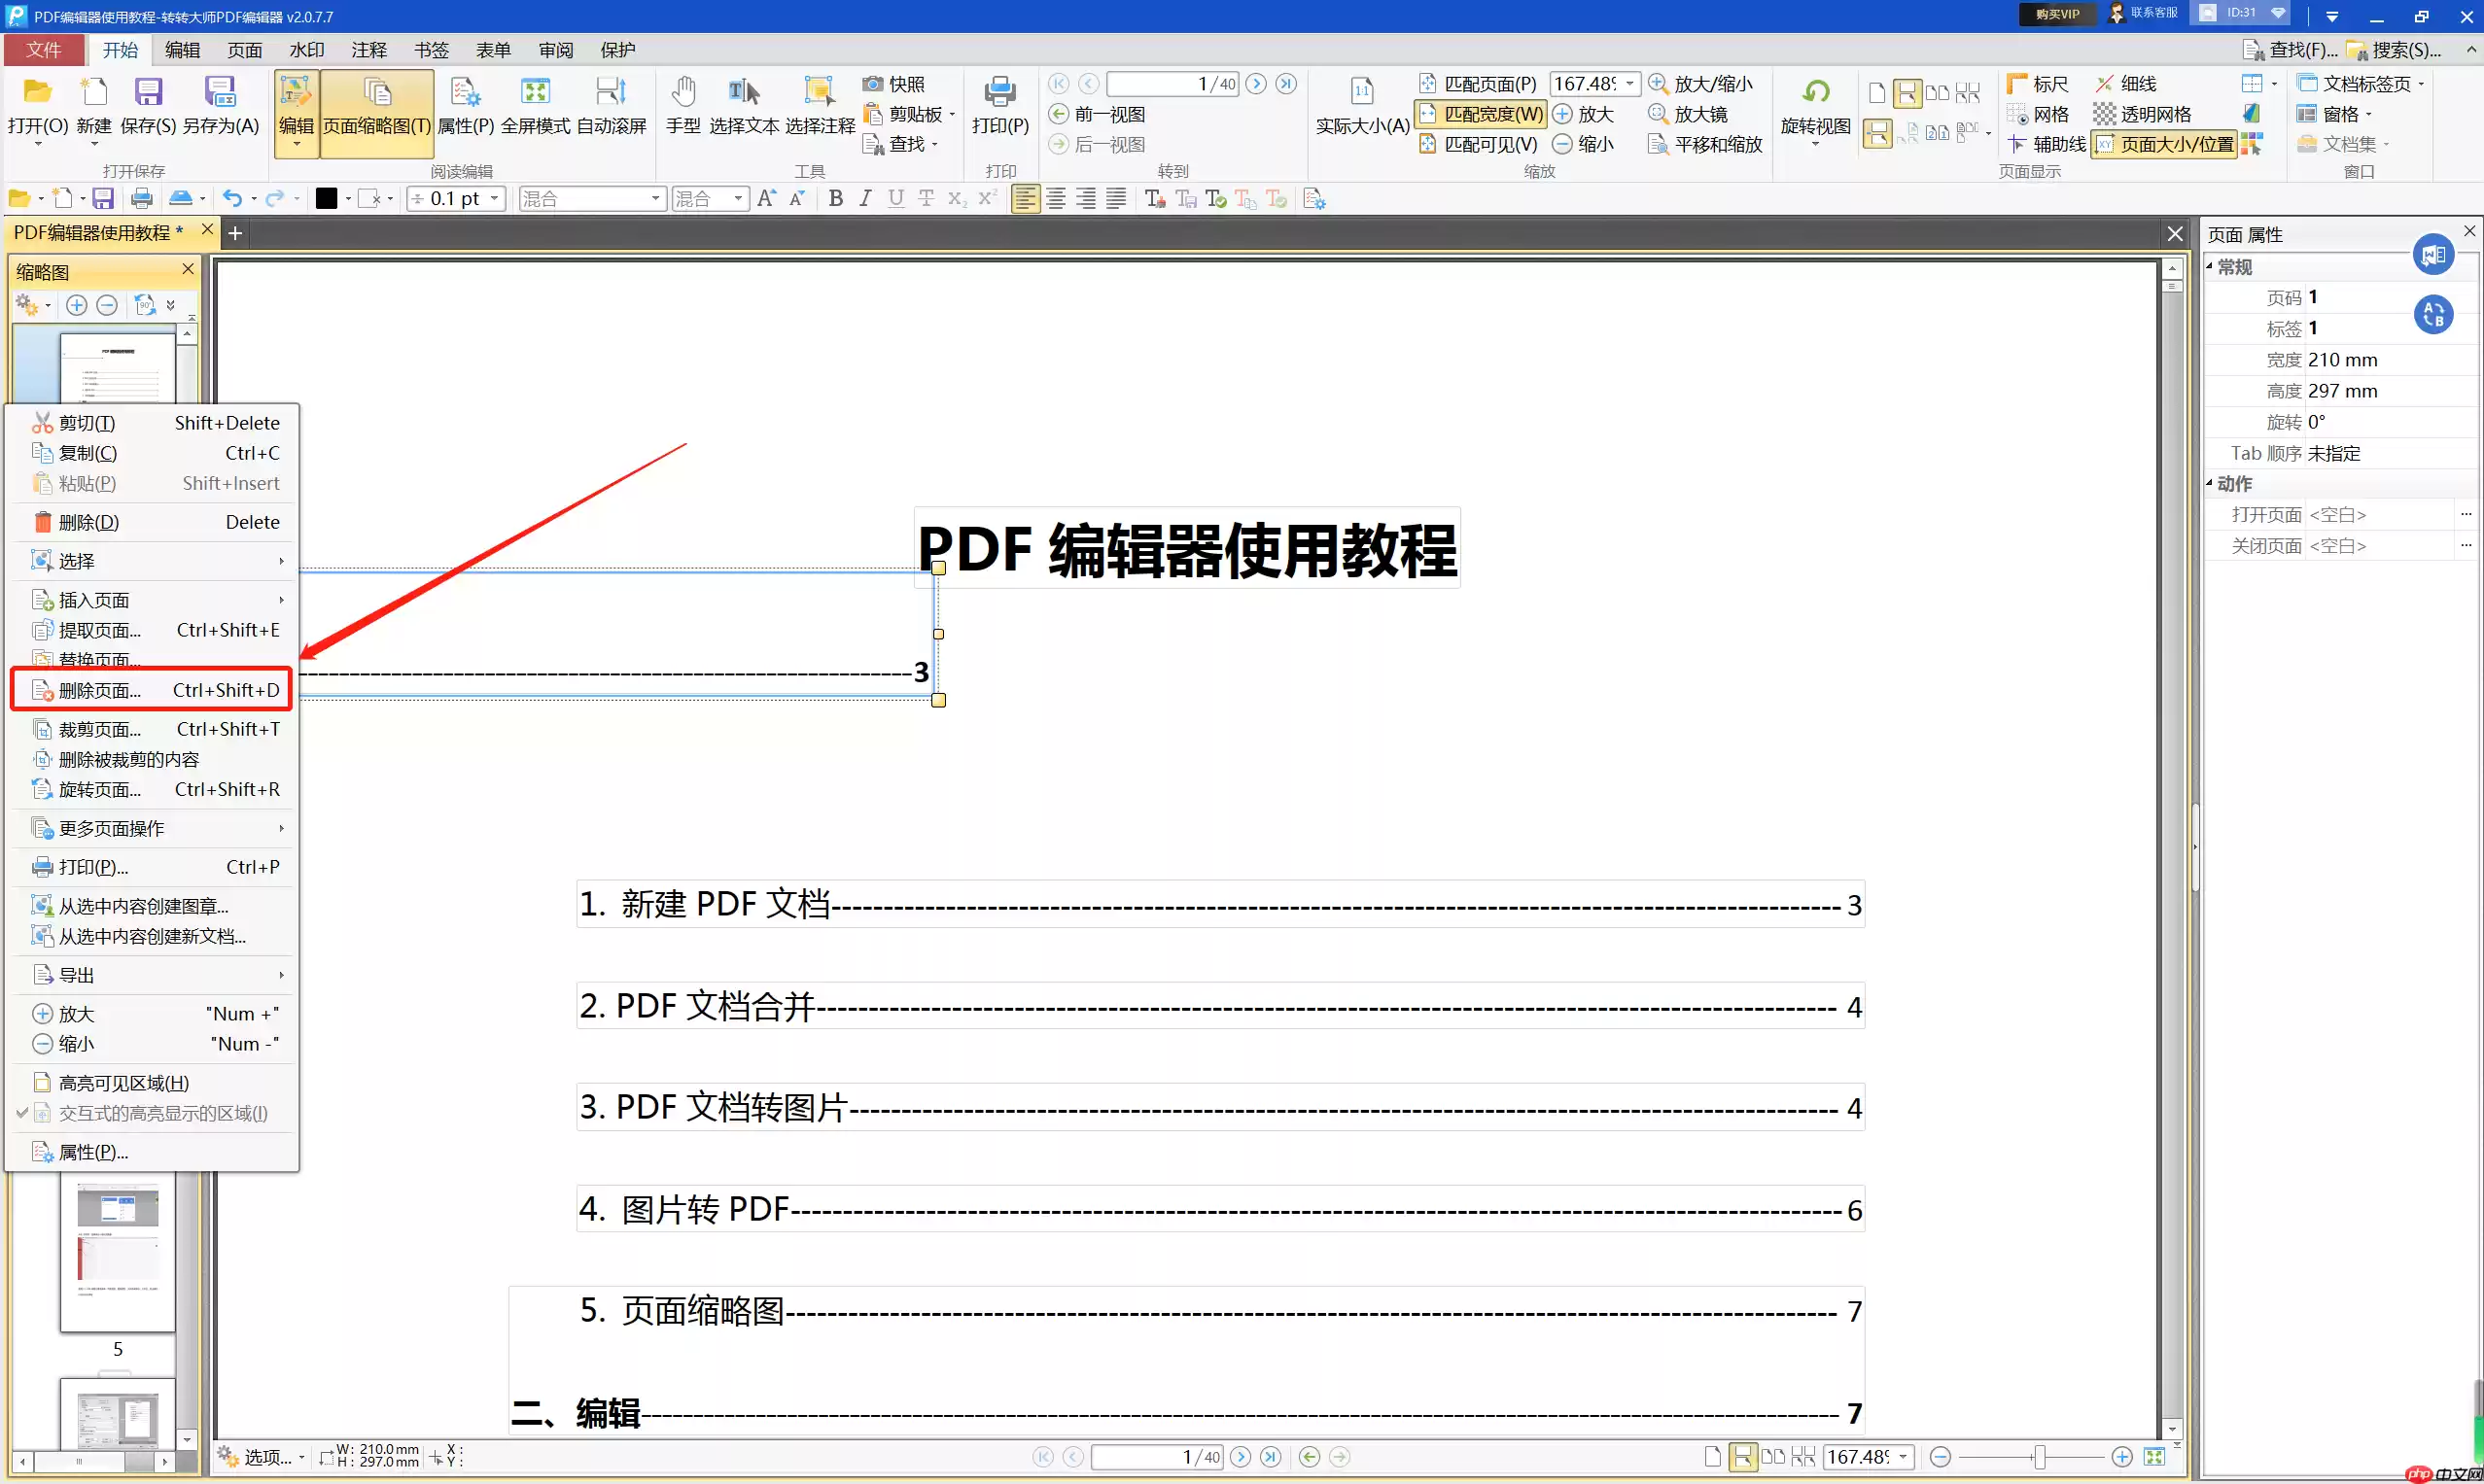The width and height of the screenshot is (2484, 1484).
Task: Activate the 放大镜 magnifier tool
Action: pos(1690,114)
